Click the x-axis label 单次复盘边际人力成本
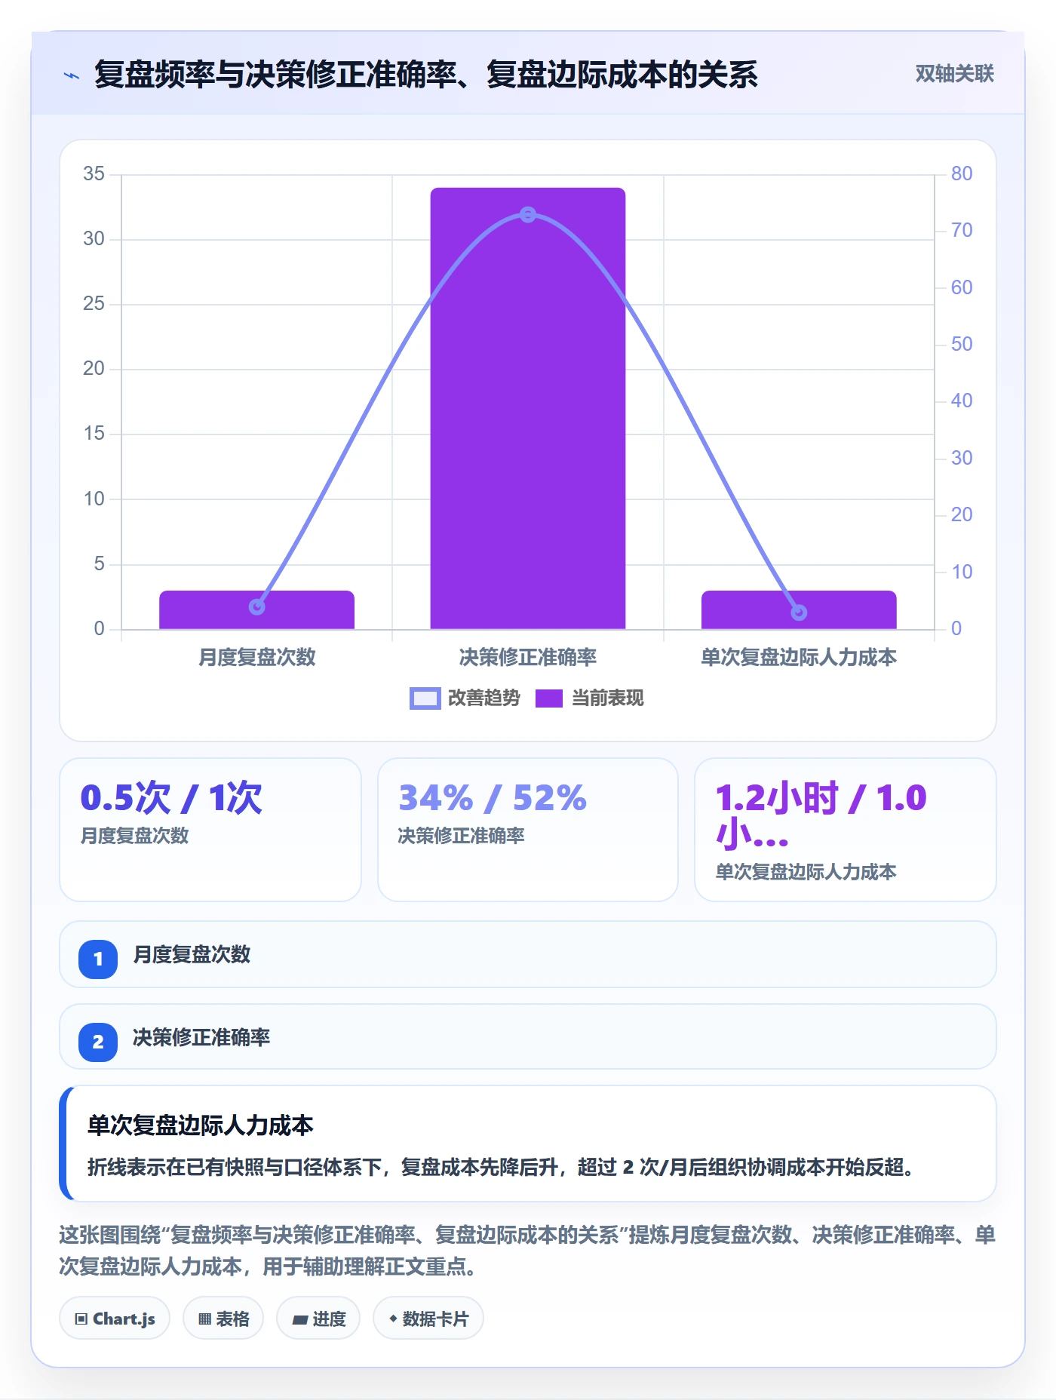This screenshot has height=1400, width=1056. (799, 658)
